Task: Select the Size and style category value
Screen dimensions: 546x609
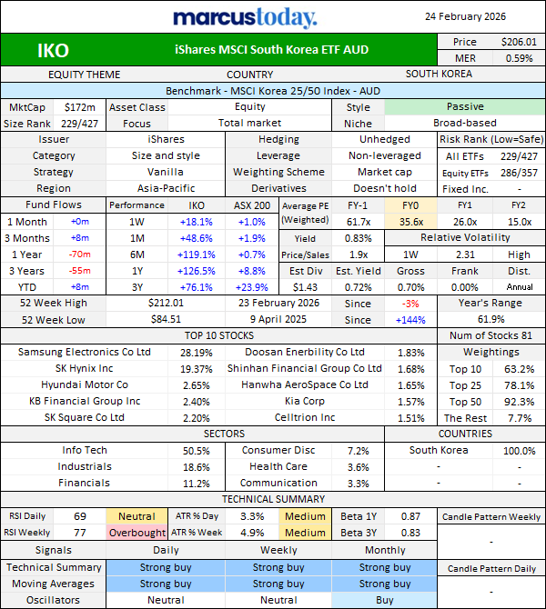Action: (166, 155)
